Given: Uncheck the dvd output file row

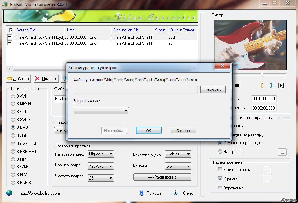Looking at the screenshot, I should [x=9, y=37].
